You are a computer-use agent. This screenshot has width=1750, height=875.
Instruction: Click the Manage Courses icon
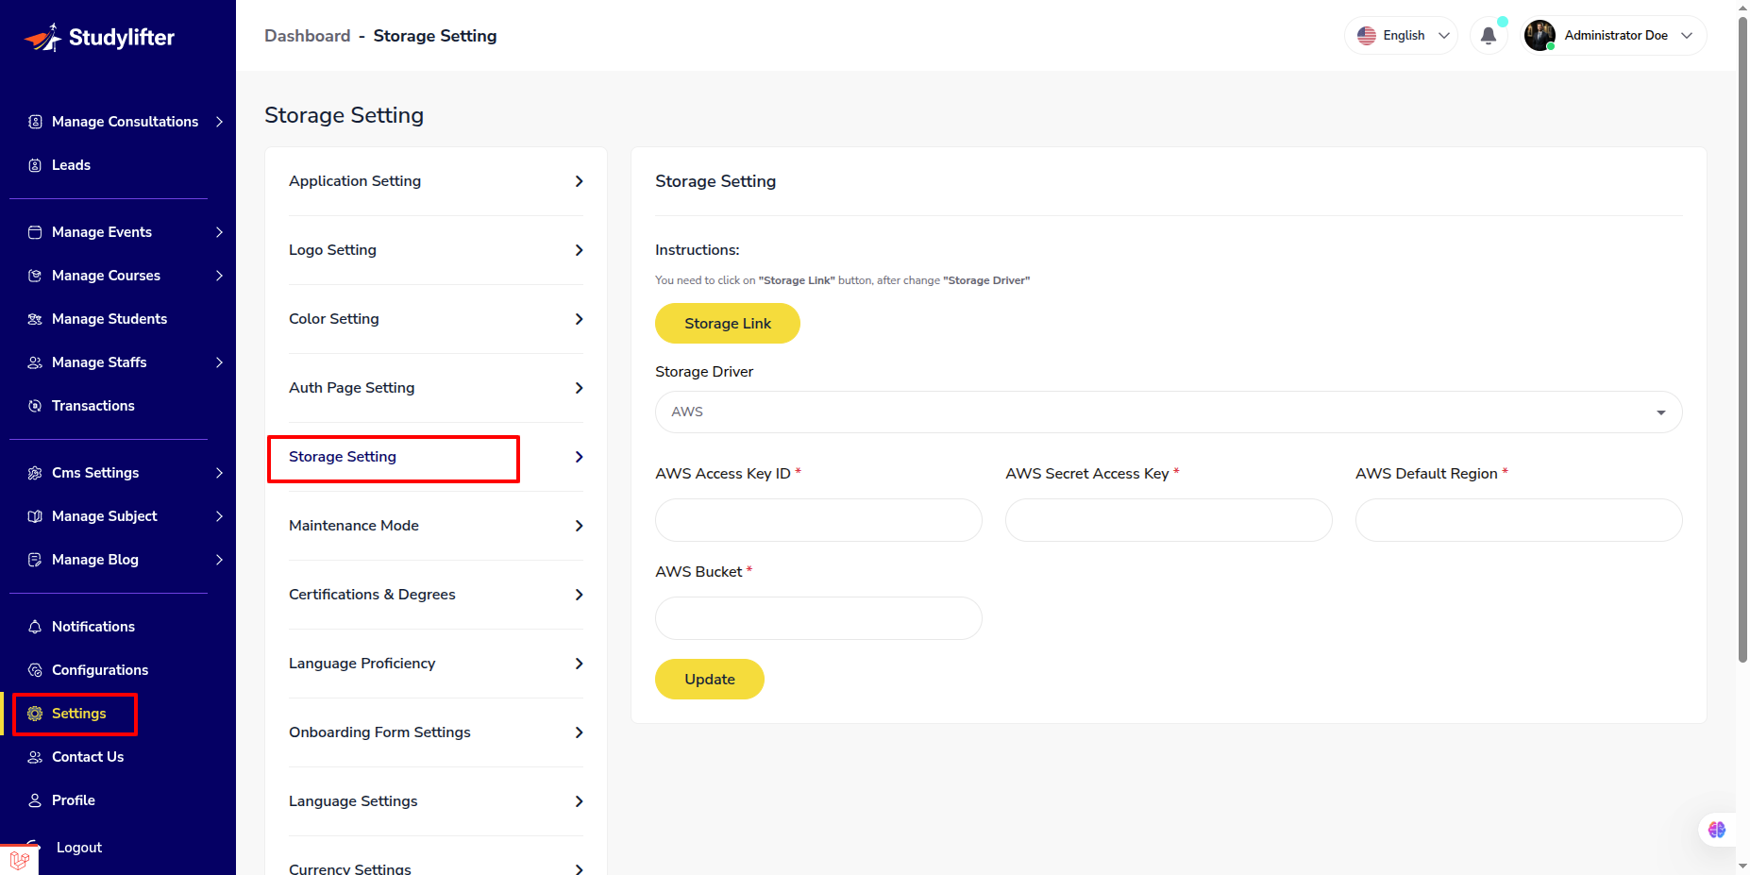[35, 276]
